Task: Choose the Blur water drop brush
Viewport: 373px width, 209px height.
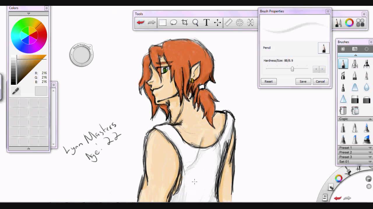Action: tap(367, 87)
